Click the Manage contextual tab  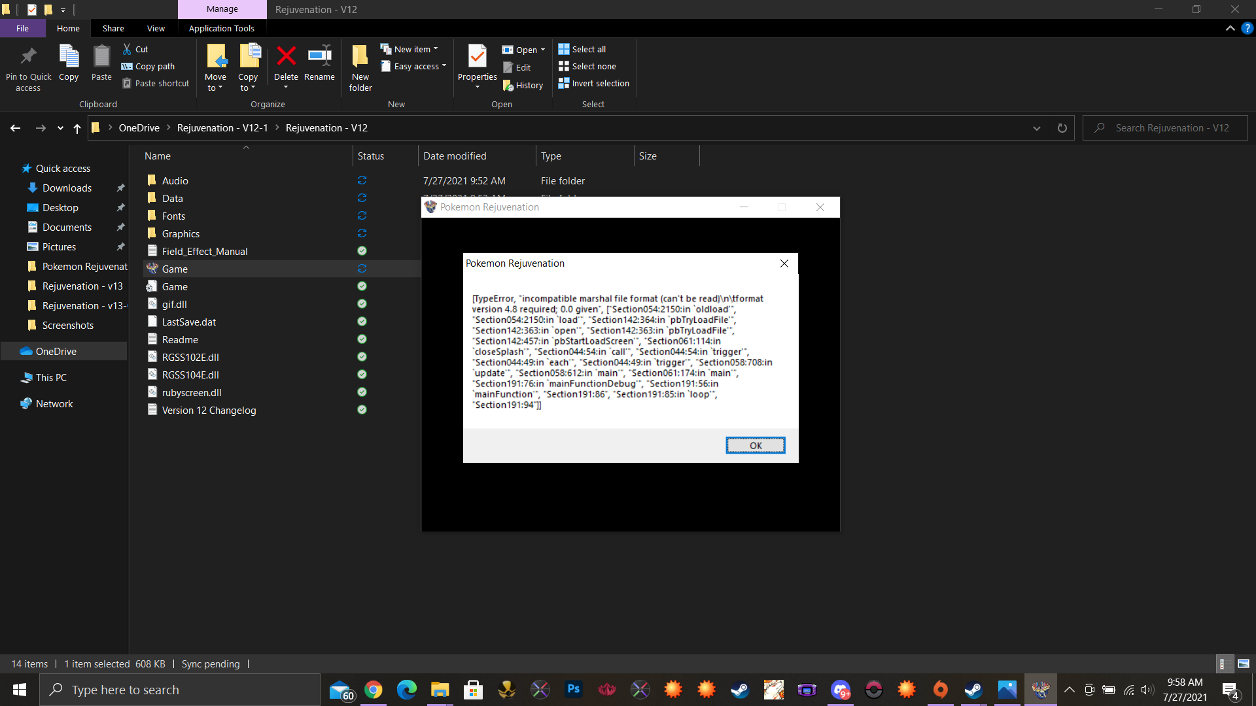[x=222, y=9]
